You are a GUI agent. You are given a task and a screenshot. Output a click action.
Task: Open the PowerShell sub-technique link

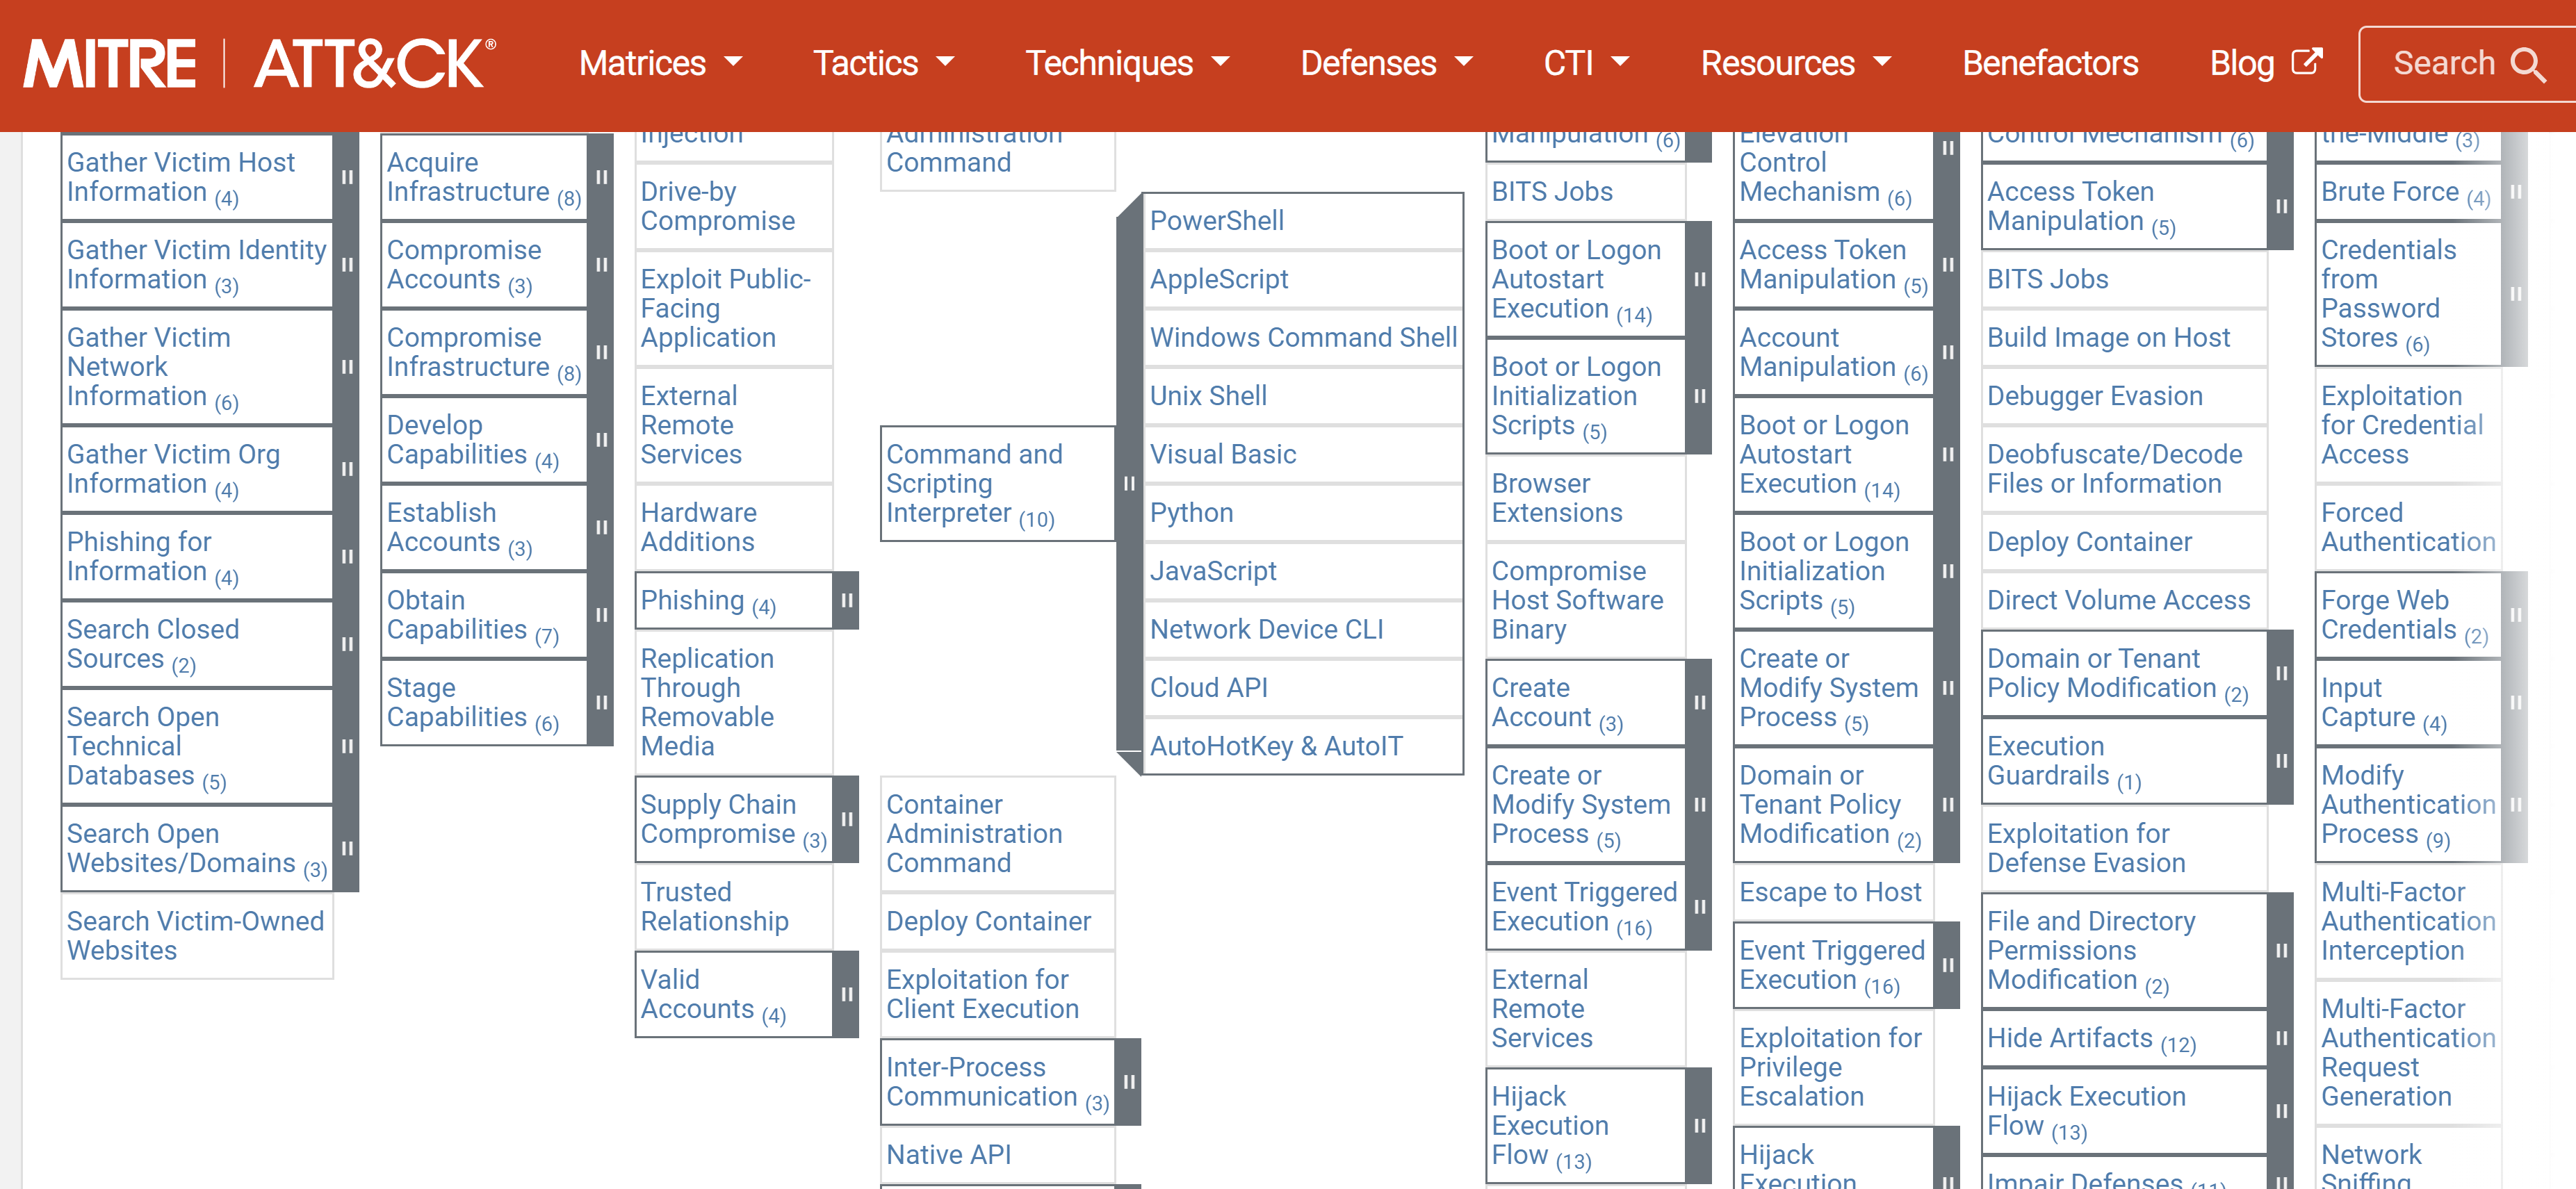pyautogui.click(x=1216, y=221)
